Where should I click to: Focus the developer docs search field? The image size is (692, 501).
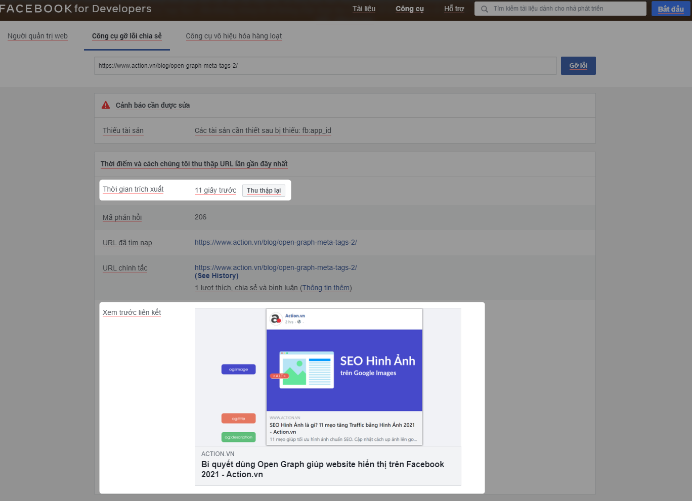tap(560, 9)
